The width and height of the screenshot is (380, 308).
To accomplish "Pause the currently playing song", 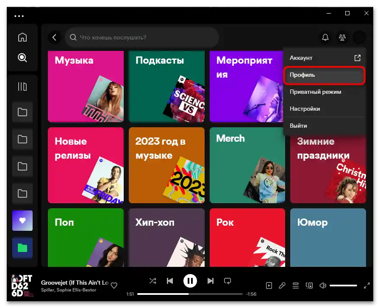I will click(x=190, y=280).
